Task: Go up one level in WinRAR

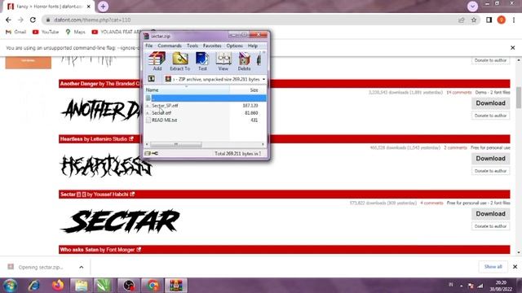Action: point(152,79)
